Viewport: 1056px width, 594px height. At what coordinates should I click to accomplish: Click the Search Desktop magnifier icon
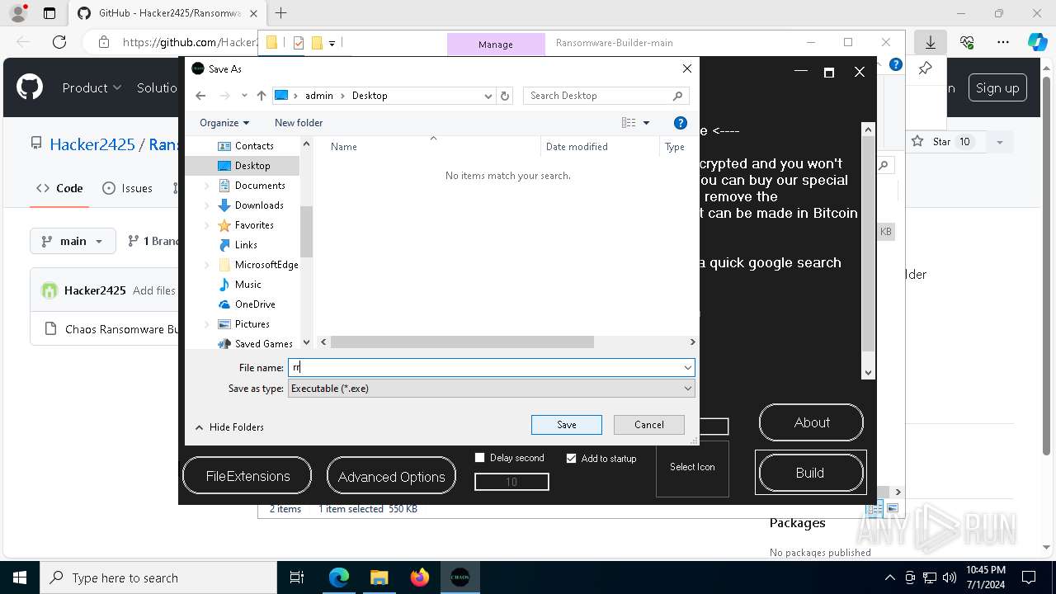(x=678, y=96)
